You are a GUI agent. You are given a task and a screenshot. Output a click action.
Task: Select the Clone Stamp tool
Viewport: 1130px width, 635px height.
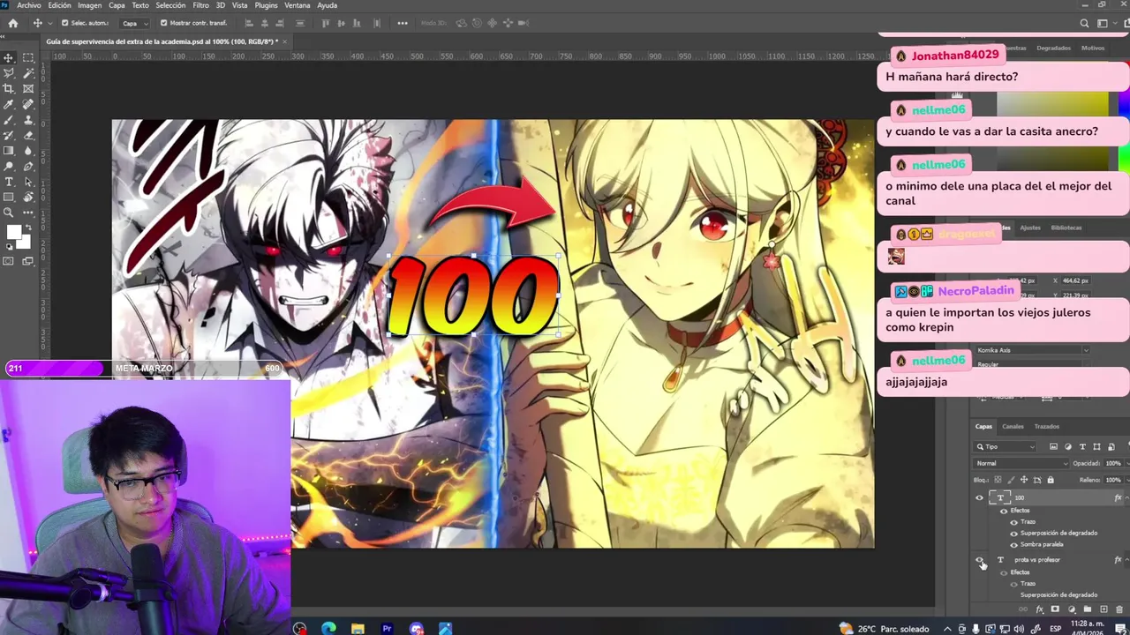[x=28, y=119]
